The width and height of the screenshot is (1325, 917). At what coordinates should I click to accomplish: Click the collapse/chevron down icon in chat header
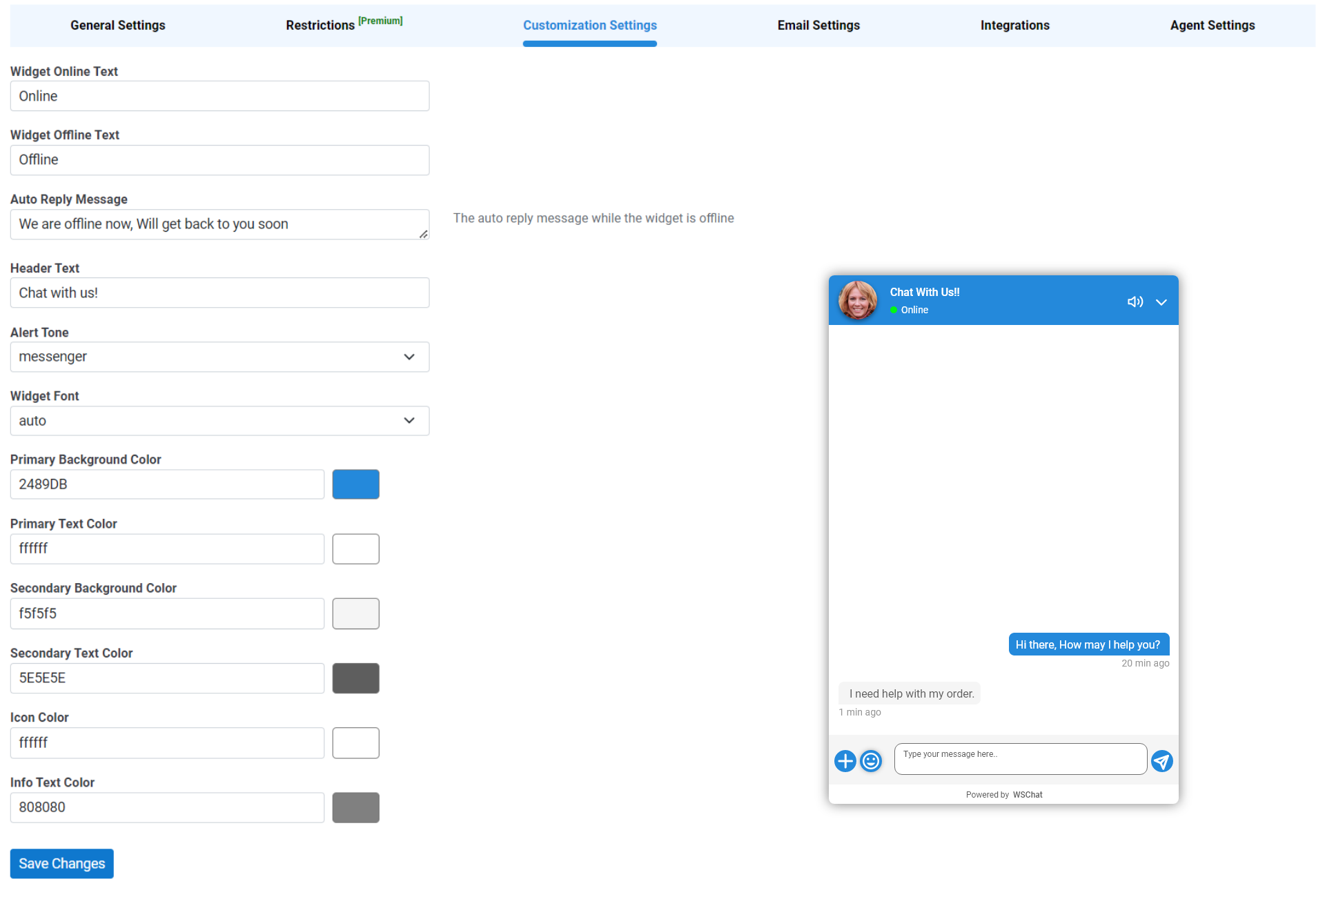tap(1161, 301)
